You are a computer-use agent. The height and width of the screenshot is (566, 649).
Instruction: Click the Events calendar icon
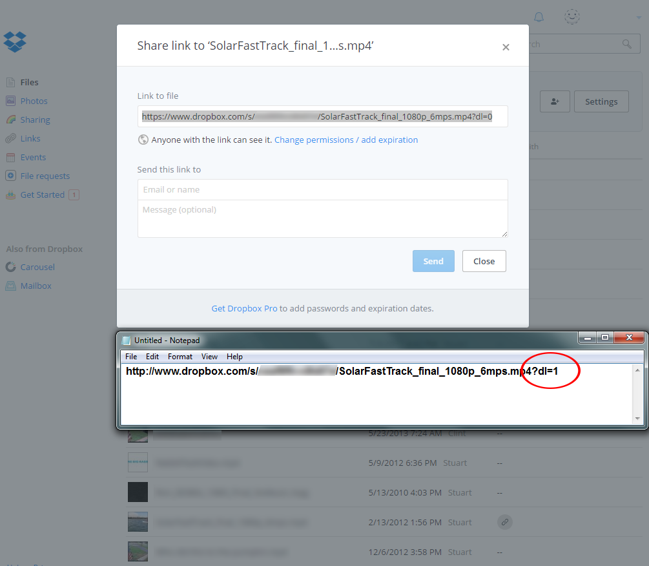click(x=11, y=158)
